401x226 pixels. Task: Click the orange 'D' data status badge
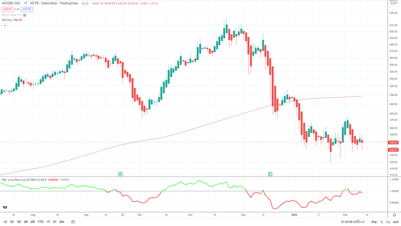click(x=87, y=4)
